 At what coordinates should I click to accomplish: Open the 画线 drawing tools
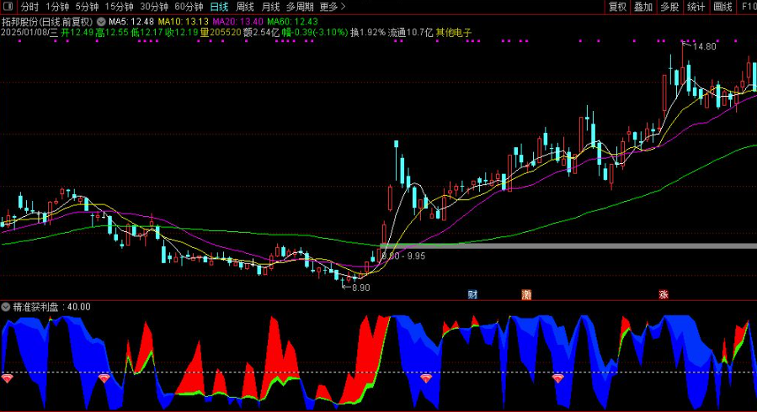pos(722,7)
